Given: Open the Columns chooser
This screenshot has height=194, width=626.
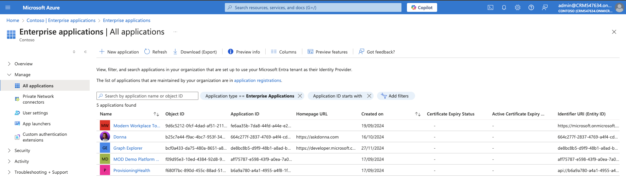Looking at the screenshot, I should (284, 52).
